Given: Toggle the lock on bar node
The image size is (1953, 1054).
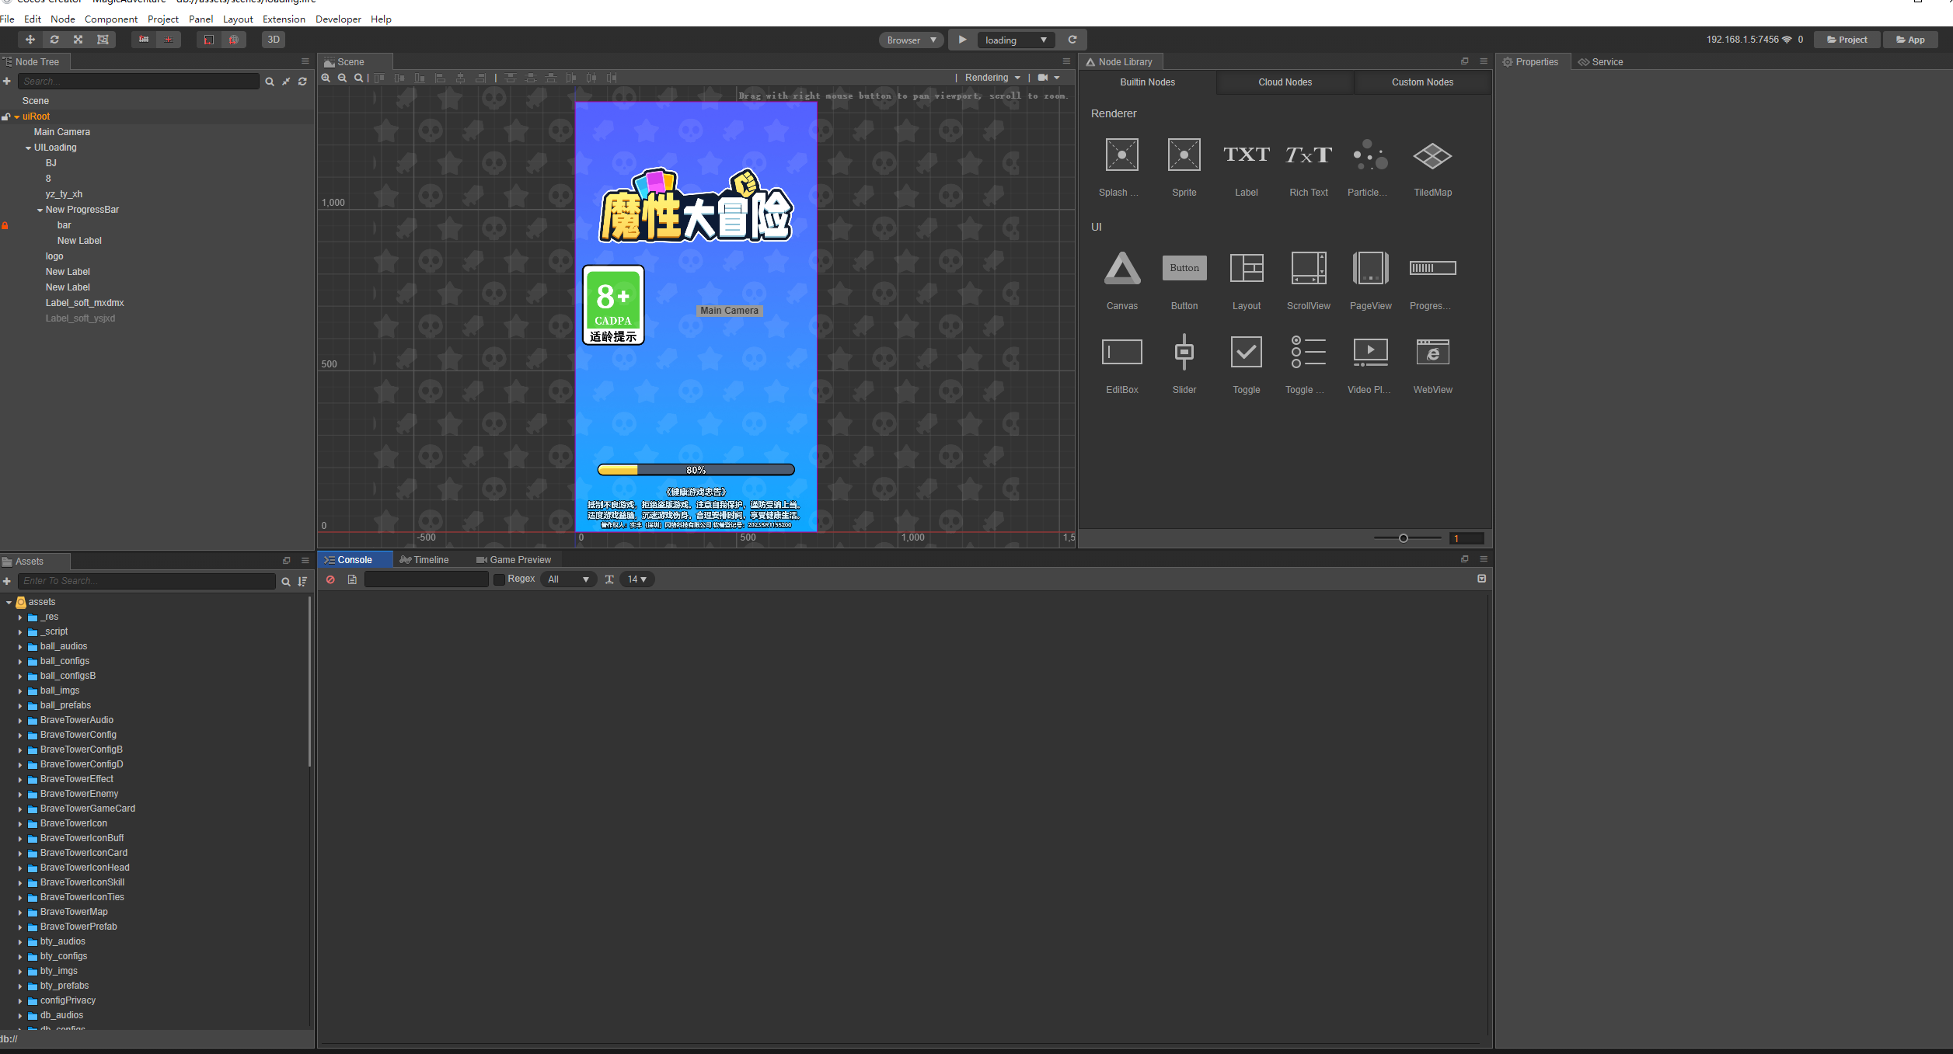Looking at the screenshot, I should click(x=5, y=225).
